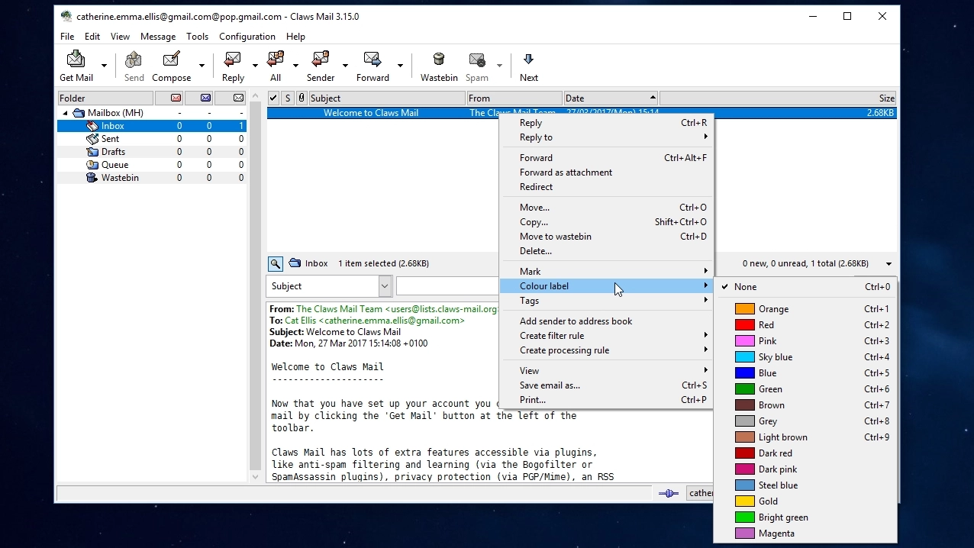Open dropdown arrow next to Get Mail
The height and width of the screenshot is (548, 974).
105,66
